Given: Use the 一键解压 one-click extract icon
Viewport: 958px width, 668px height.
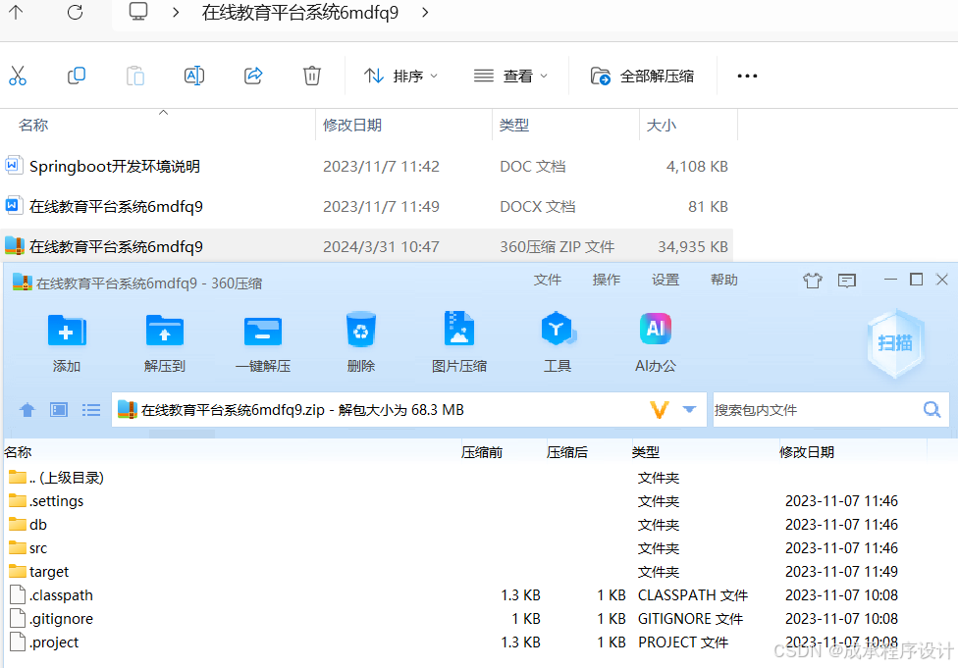Looking at the screenshot, I should [x=262, y=338].
